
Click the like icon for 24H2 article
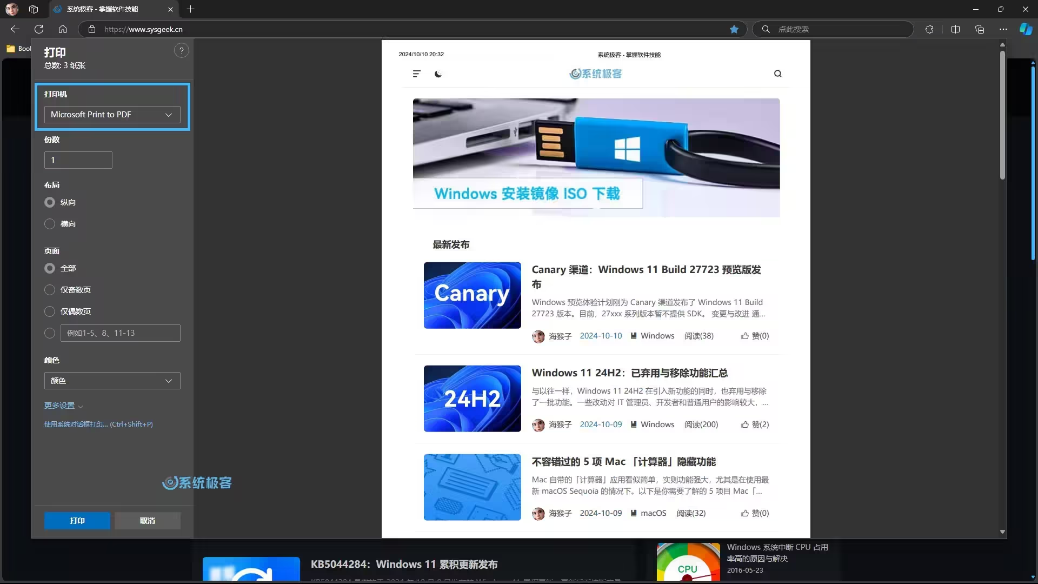pos(745,424)
